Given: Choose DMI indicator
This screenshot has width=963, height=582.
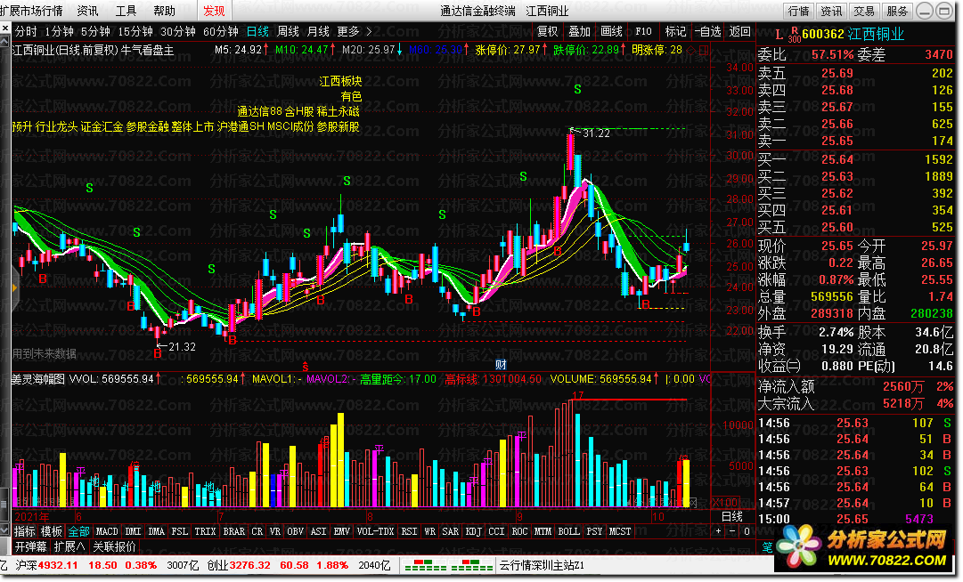Looking at the screenshot, I should pos(133,531).
